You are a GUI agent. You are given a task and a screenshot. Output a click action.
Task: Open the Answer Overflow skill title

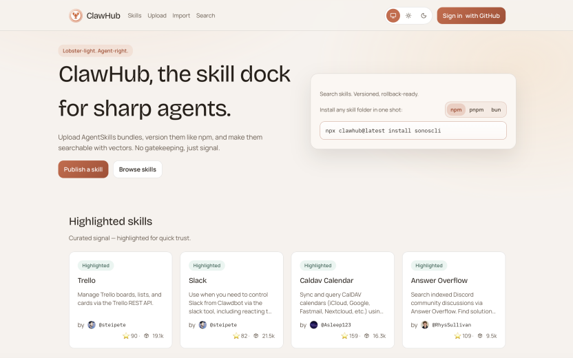439,281
